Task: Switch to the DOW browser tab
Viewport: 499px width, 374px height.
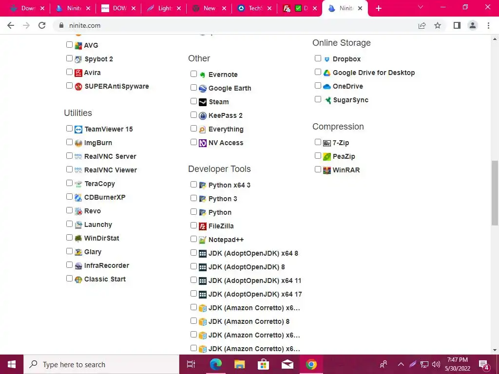Action: 118,8
